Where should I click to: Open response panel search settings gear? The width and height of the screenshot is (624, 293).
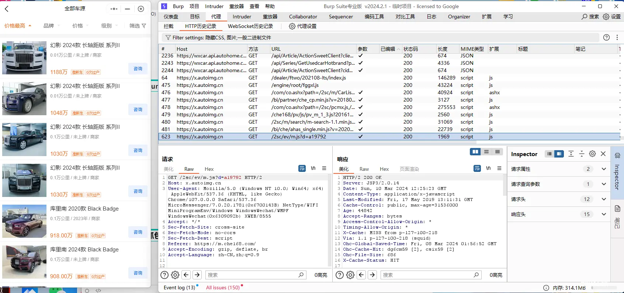(x=350, y=275)
